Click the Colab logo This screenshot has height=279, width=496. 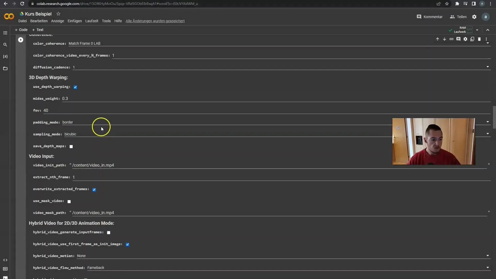9,17
